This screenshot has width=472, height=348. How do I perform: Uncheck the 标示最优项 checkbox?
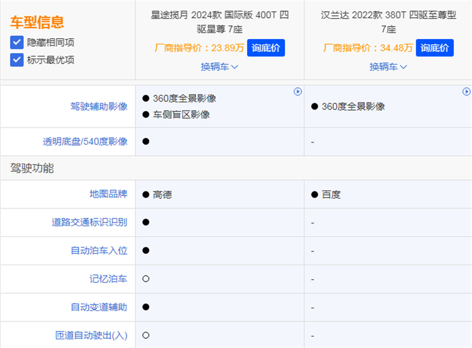tap(17, 60)
